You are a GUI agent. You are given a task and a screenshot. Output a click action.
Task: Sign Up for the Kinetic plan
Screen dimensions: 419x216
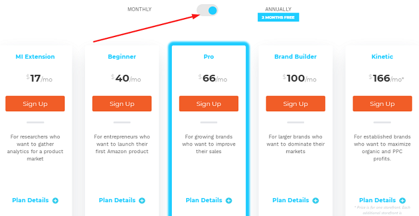pos(382,104)
